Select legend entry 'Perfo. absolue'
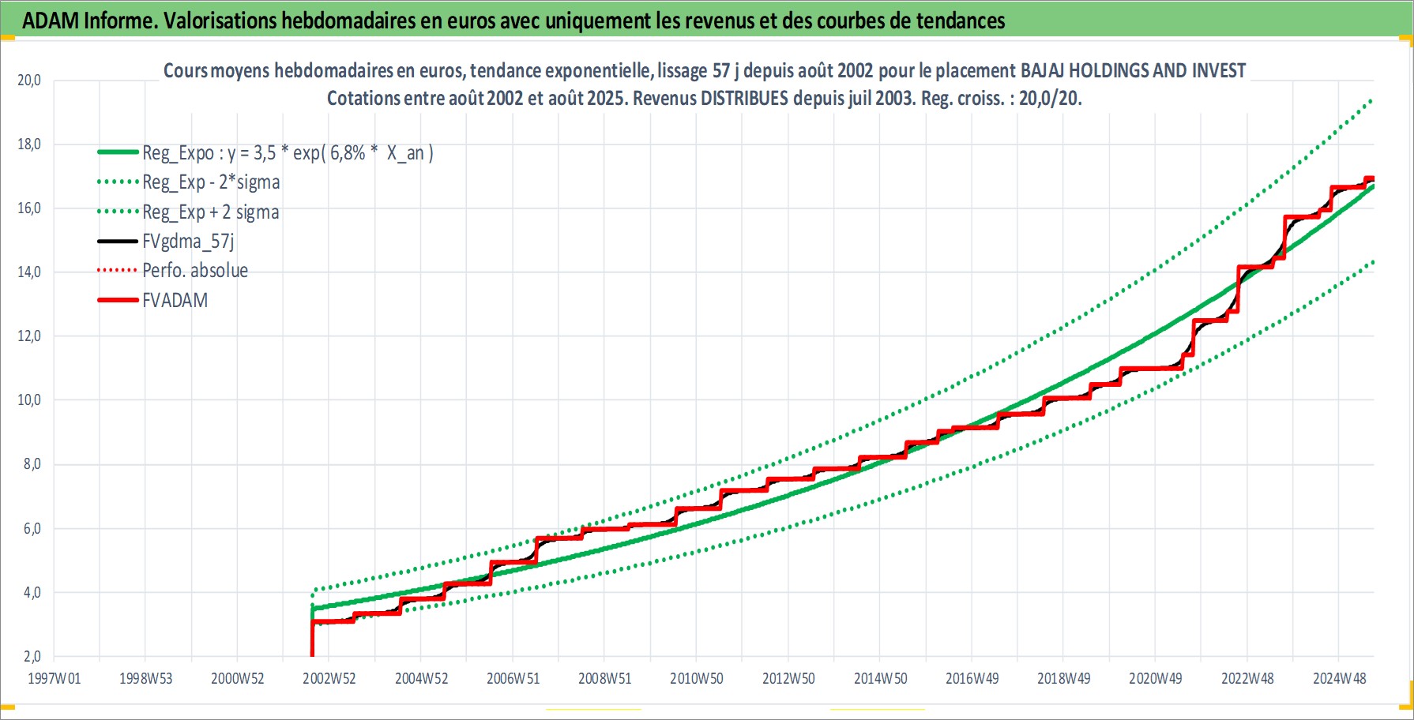Screen dimensions: 1414x720 click(195, 271)
